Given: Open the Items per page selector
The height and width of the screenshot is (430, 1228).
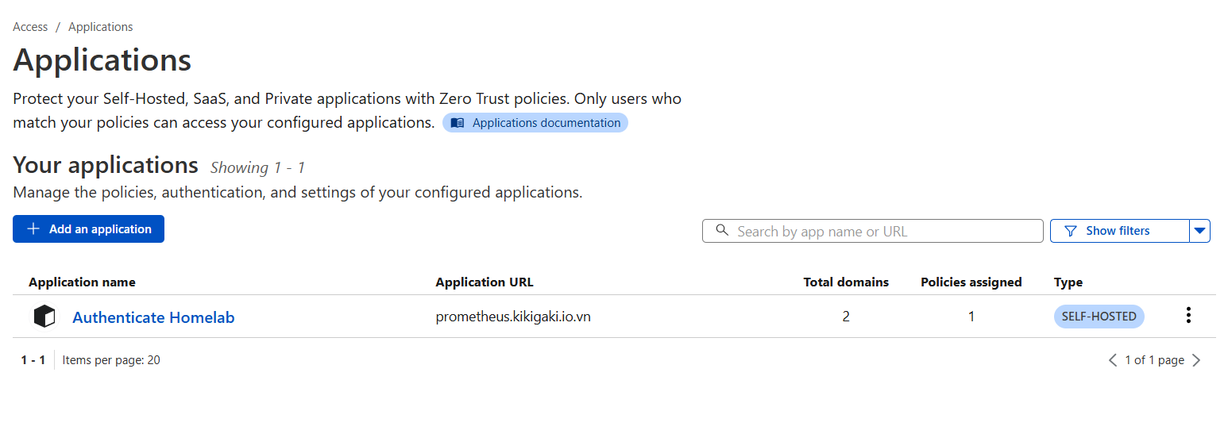Looking at the screenshot, I should pos(111,360).
